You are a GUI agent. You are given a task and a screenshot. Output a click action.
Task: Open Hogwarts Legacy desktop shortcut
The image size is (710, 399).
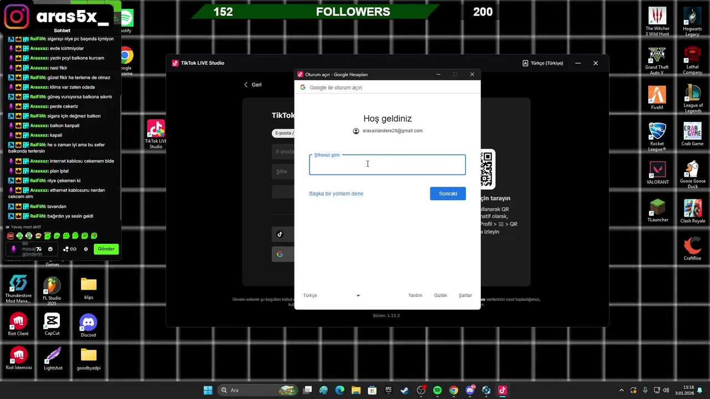tap(692, 22)
